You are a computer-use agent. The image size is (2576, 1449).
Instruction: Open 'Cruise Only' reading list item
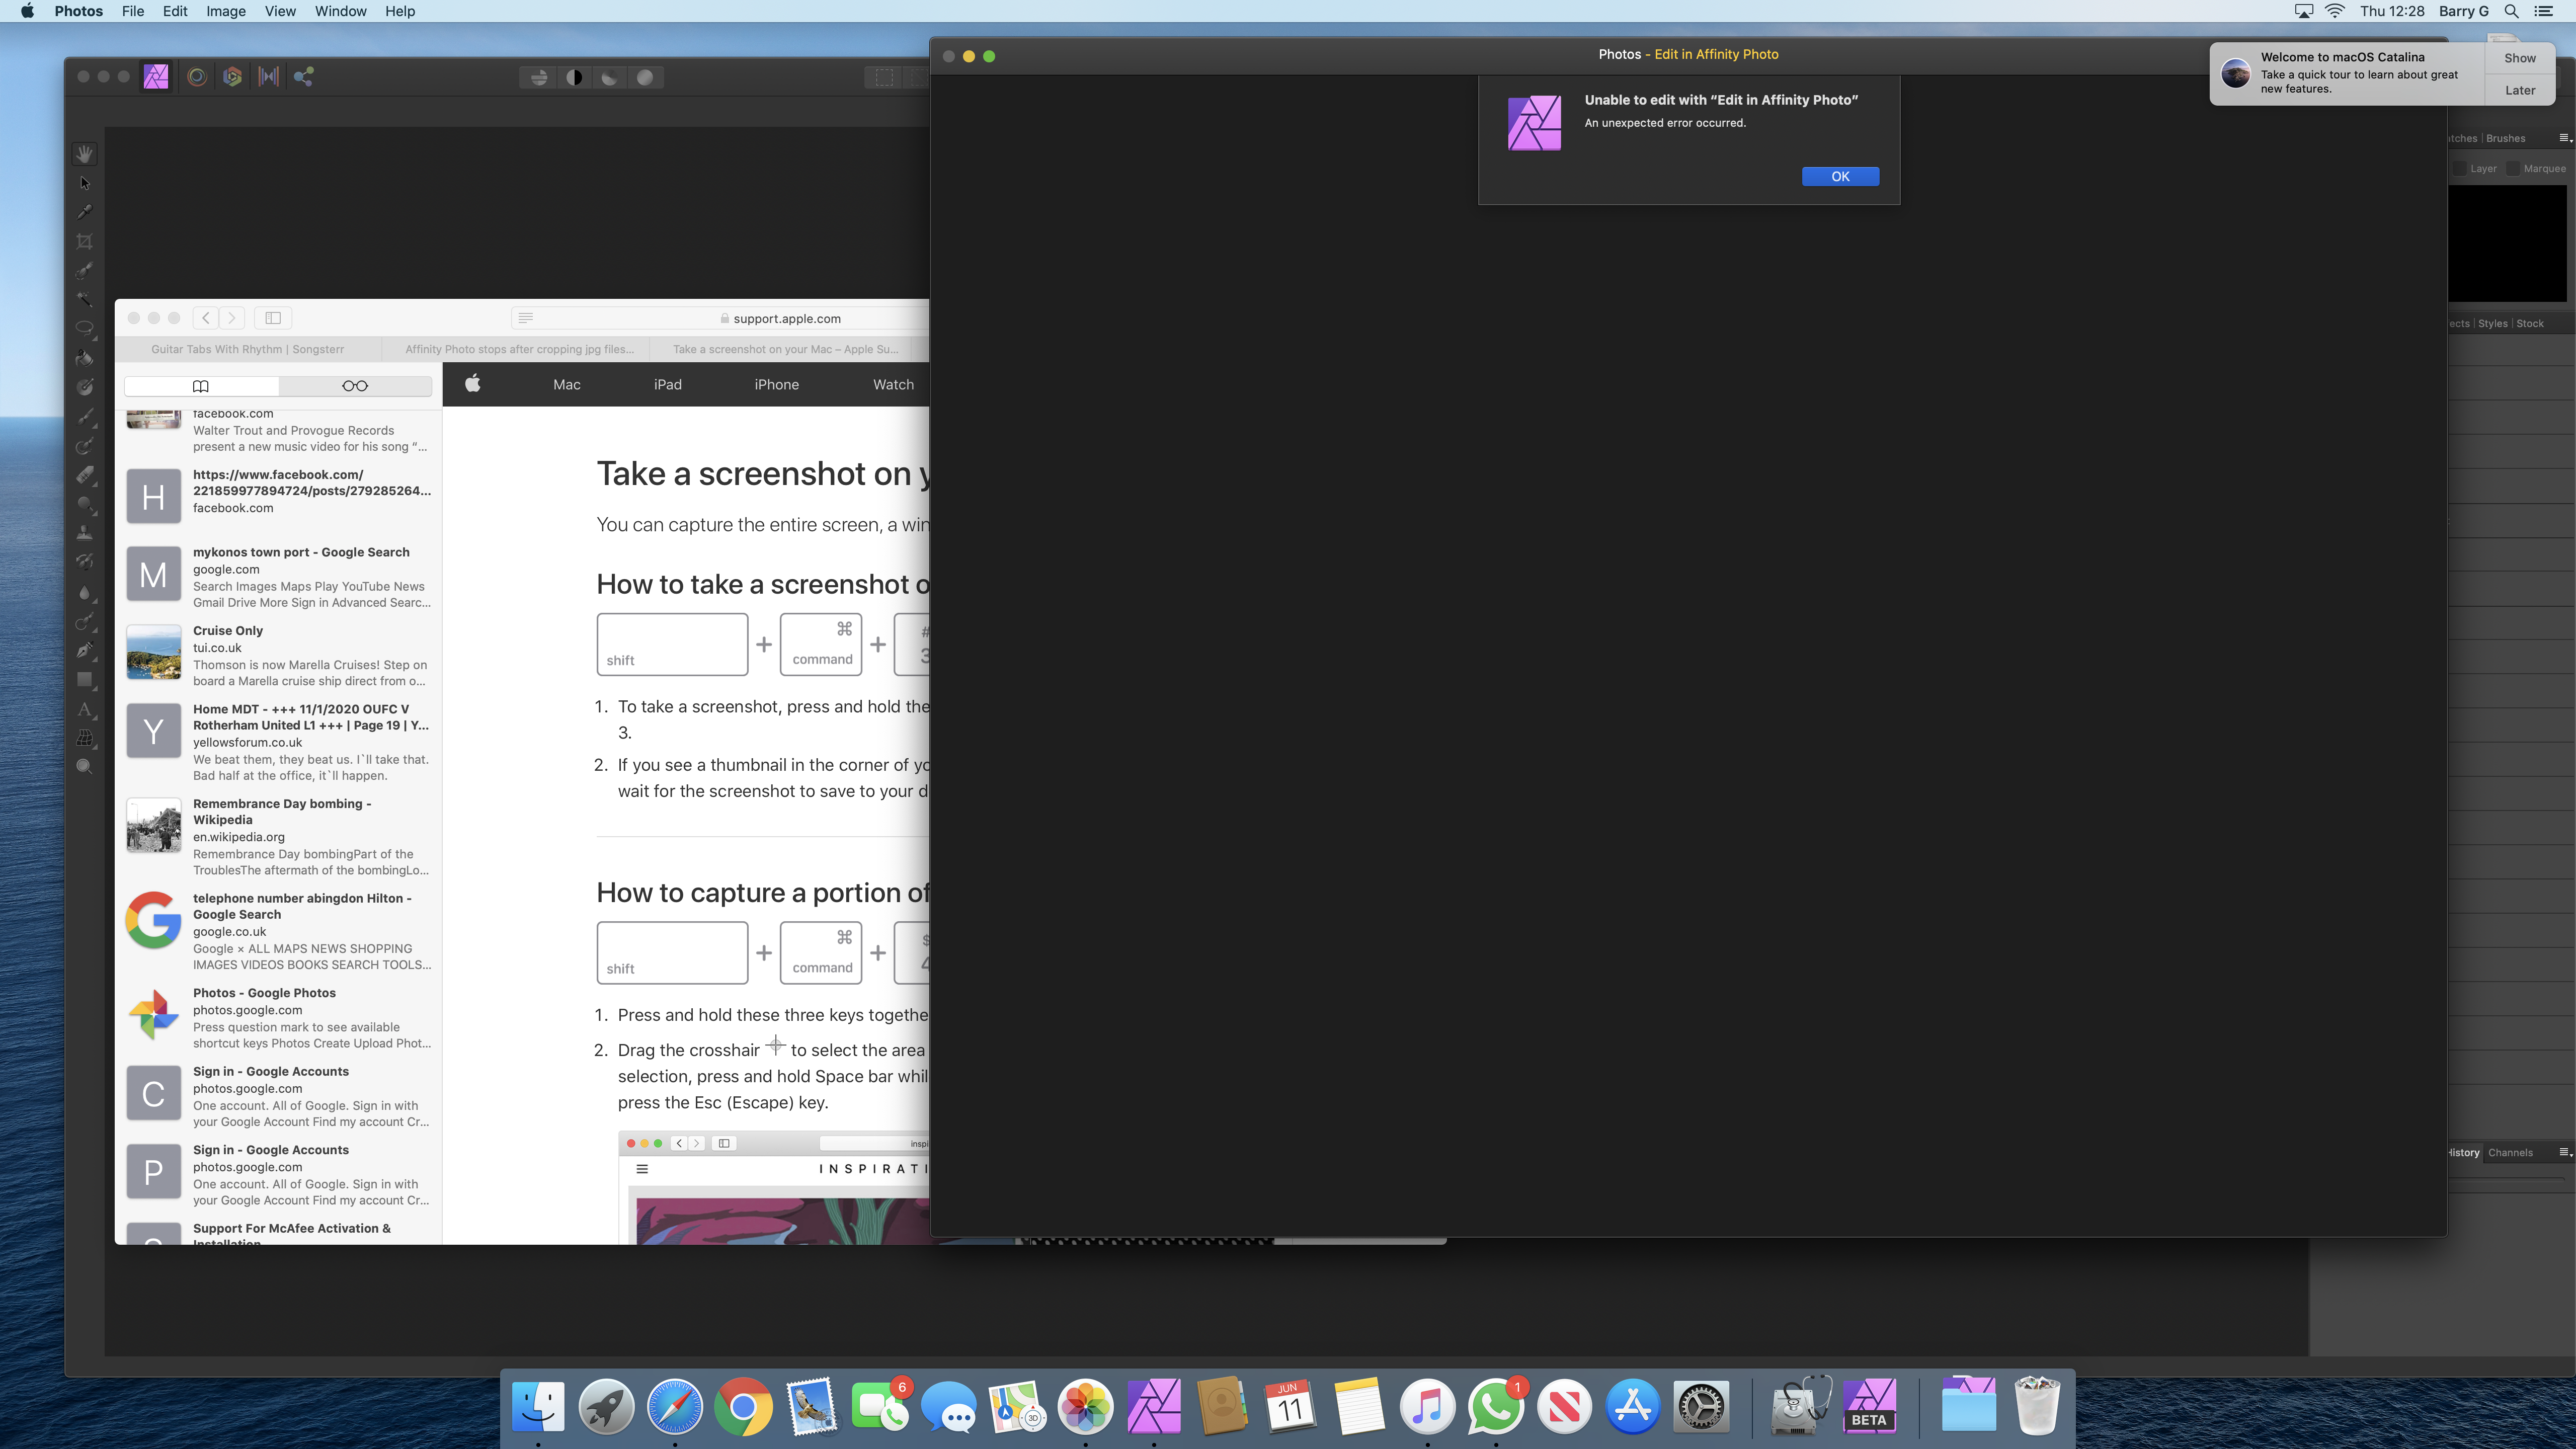[278, 655]
